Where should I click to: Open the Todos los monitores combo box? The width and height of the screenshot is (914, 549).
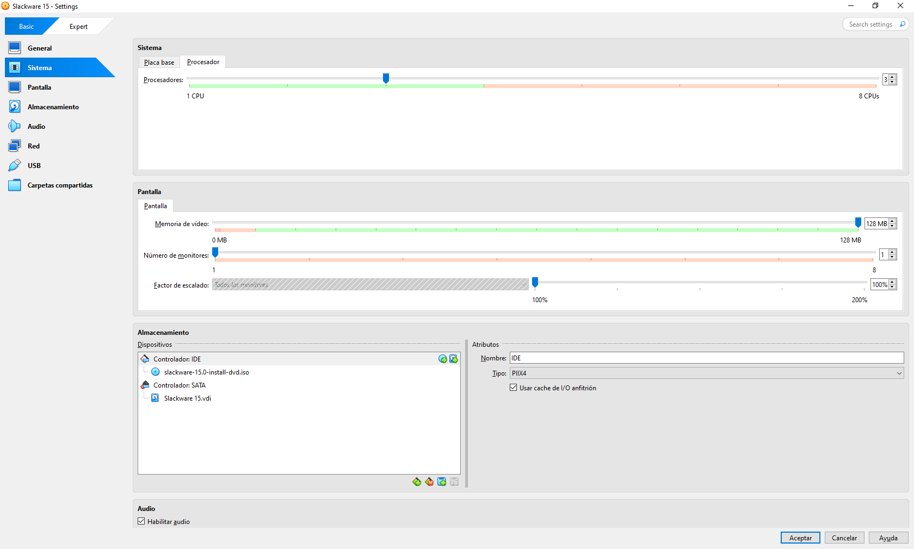[370, 284]
